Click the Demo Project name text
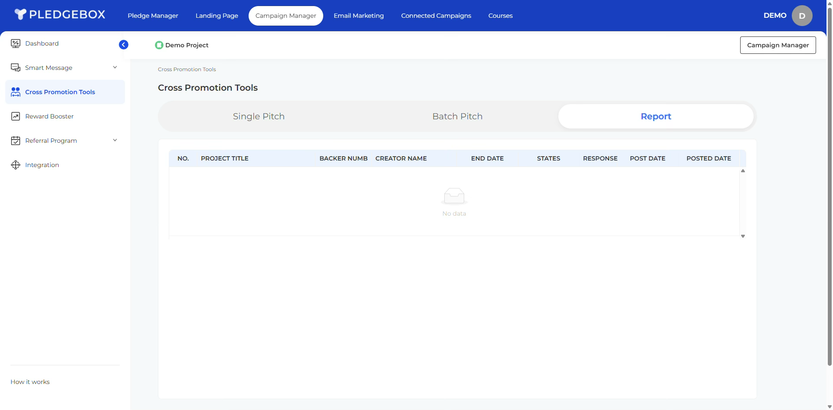 (187, 45)
